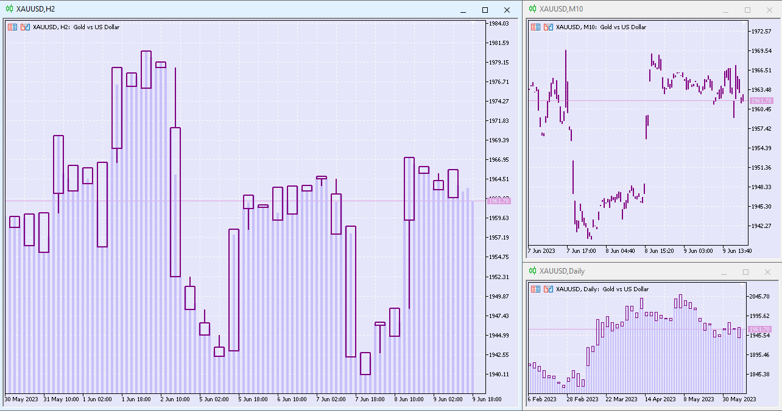
Task: Select the XAUUSD,Daily window title text
Action: 562,271
